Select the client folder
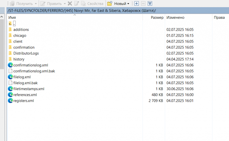 [18, 42]
